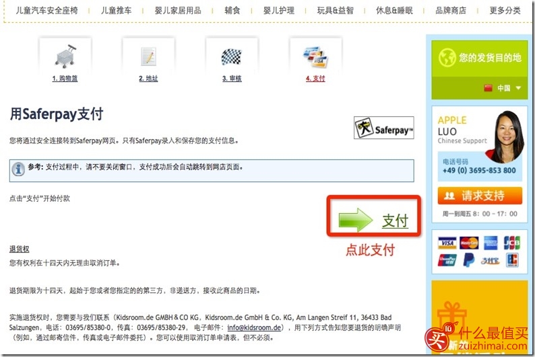The height and width of the screenshot is (357, 535).
Task: Go to step 2. 地址
Action: pos(148,78)
